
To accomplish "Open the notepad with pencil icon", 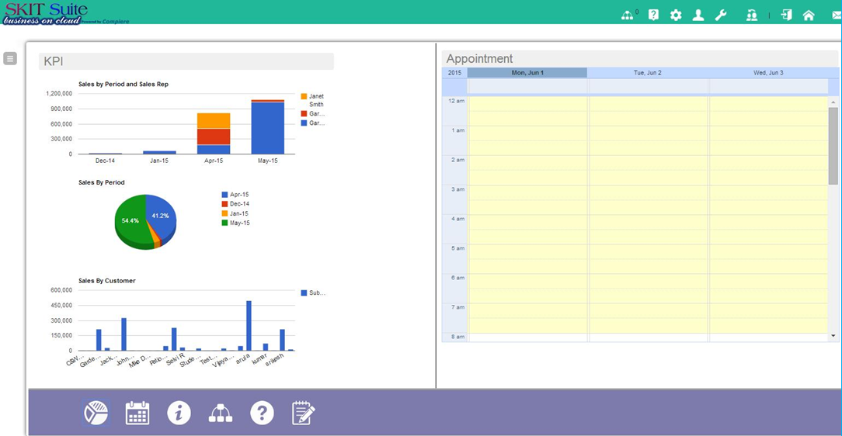I will click(x=303, y=413).
